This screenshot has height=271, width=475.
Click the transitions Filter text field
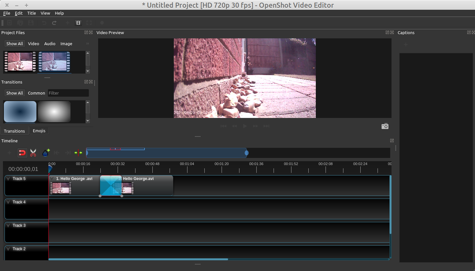(x=68, y=93)
